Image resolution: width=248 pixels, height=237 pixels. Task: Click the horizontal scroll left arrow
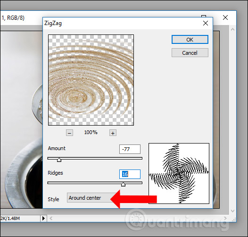51,219
